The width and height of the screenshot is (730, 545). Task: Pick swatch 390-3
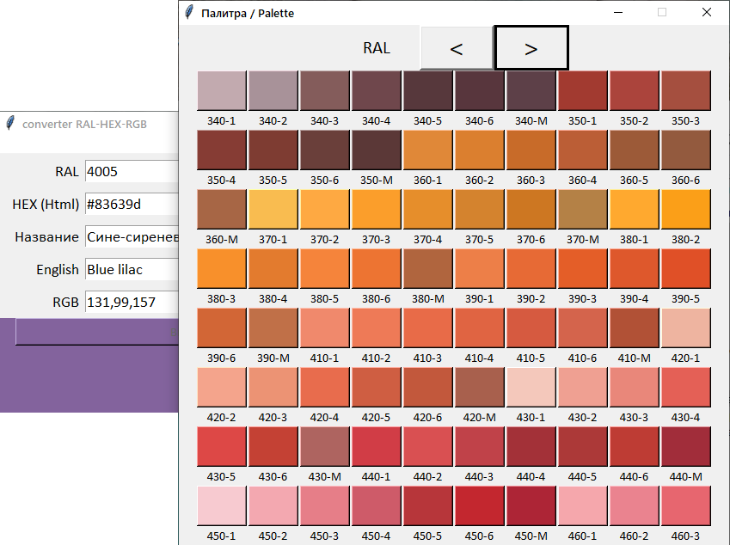click(583, 268)
